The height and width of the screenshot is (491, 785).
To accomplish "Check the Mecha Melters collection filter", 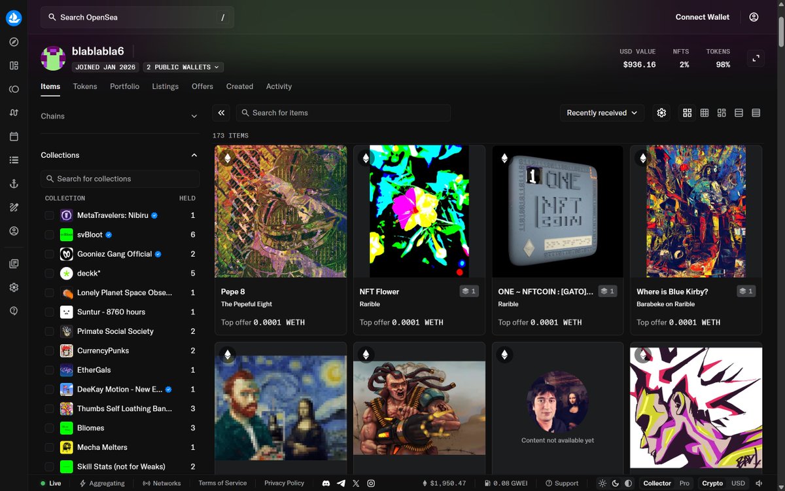I will (x=49, y=447).
